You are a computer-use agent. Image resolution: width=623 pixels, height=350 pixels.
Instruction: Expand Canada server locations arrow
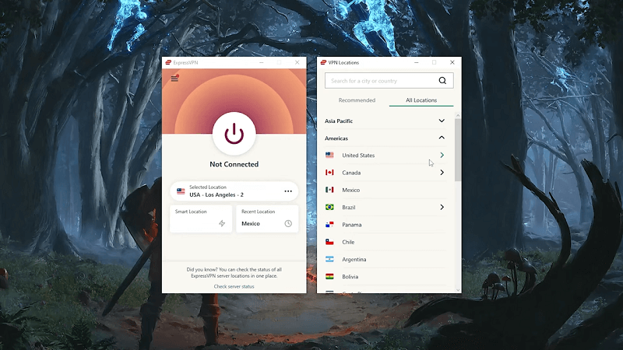click(442, 173)
